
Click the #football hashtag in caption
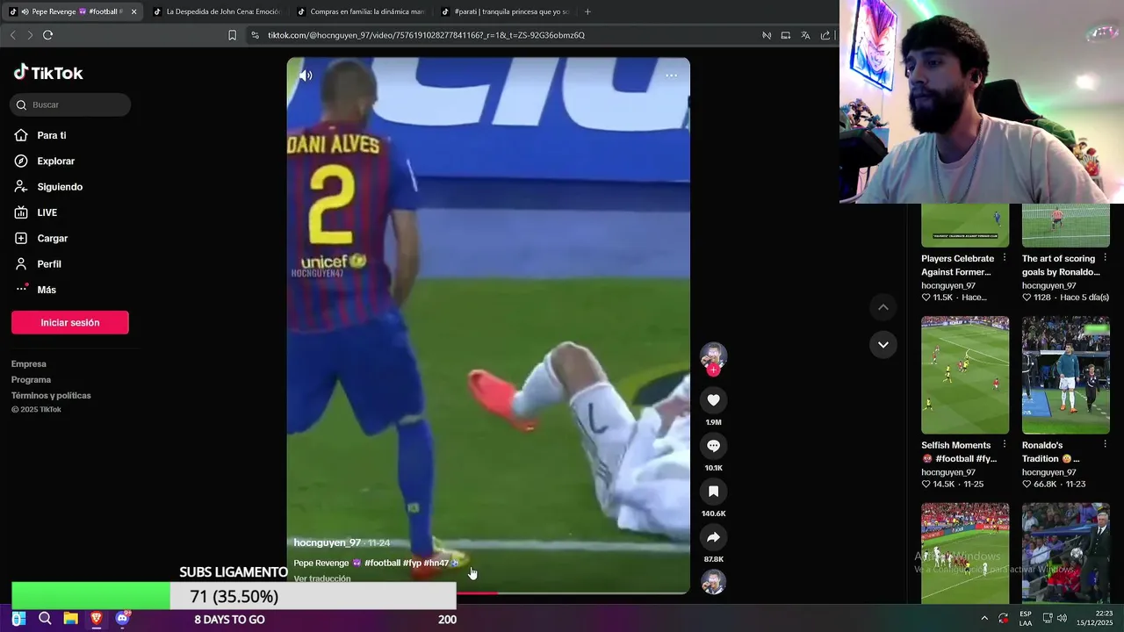382,563
